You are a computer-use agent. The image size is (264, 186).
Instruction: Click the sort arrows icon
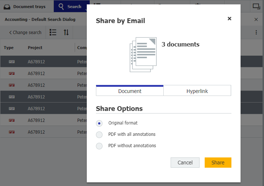click(x=66, y=32)
